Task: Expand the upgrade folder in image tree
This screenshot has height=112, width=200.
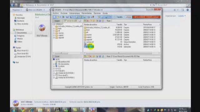Action: 54,38
